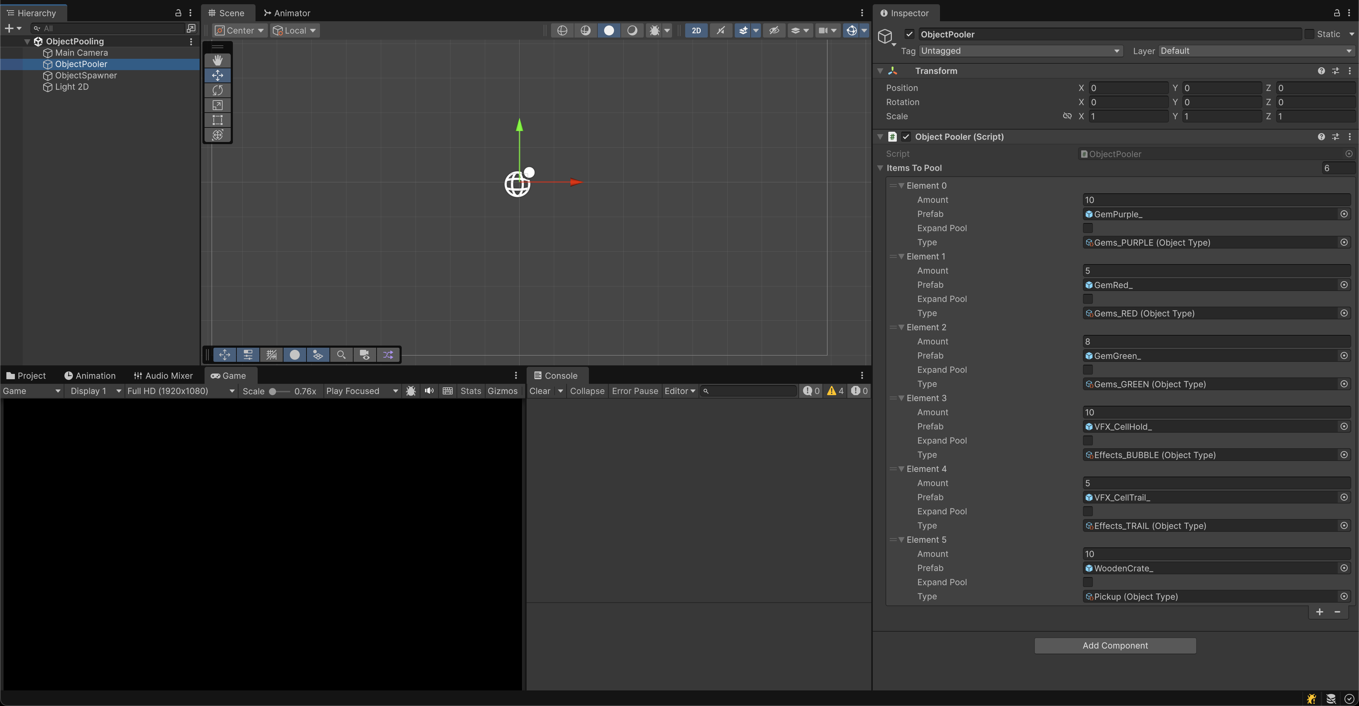Select the Rect transform tool

click(x=217, y=120)
